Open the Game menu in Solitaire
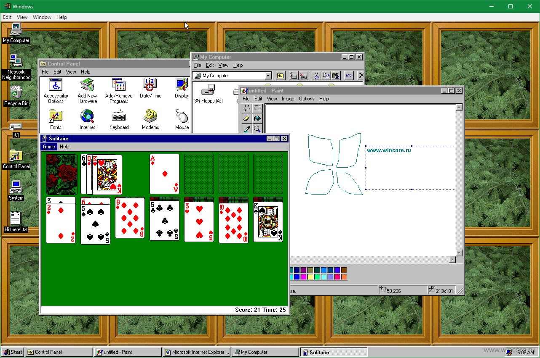540x358 pixels. pos(49,147)
